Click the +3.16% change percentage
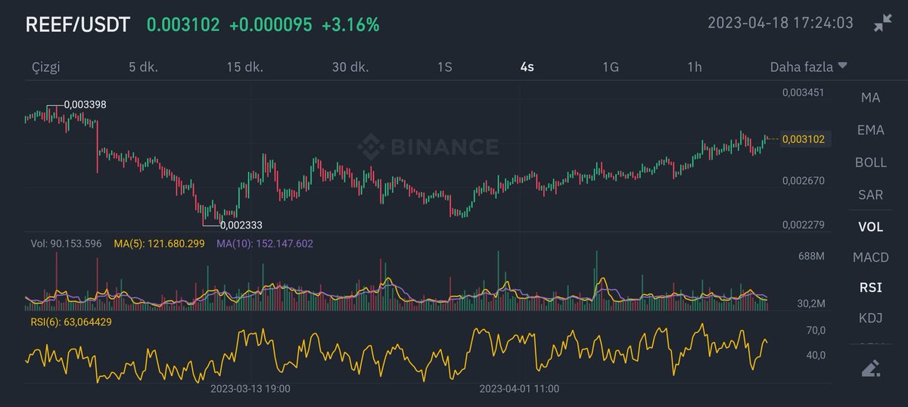Screen dimensions: 908x407 tap(350, 24)
